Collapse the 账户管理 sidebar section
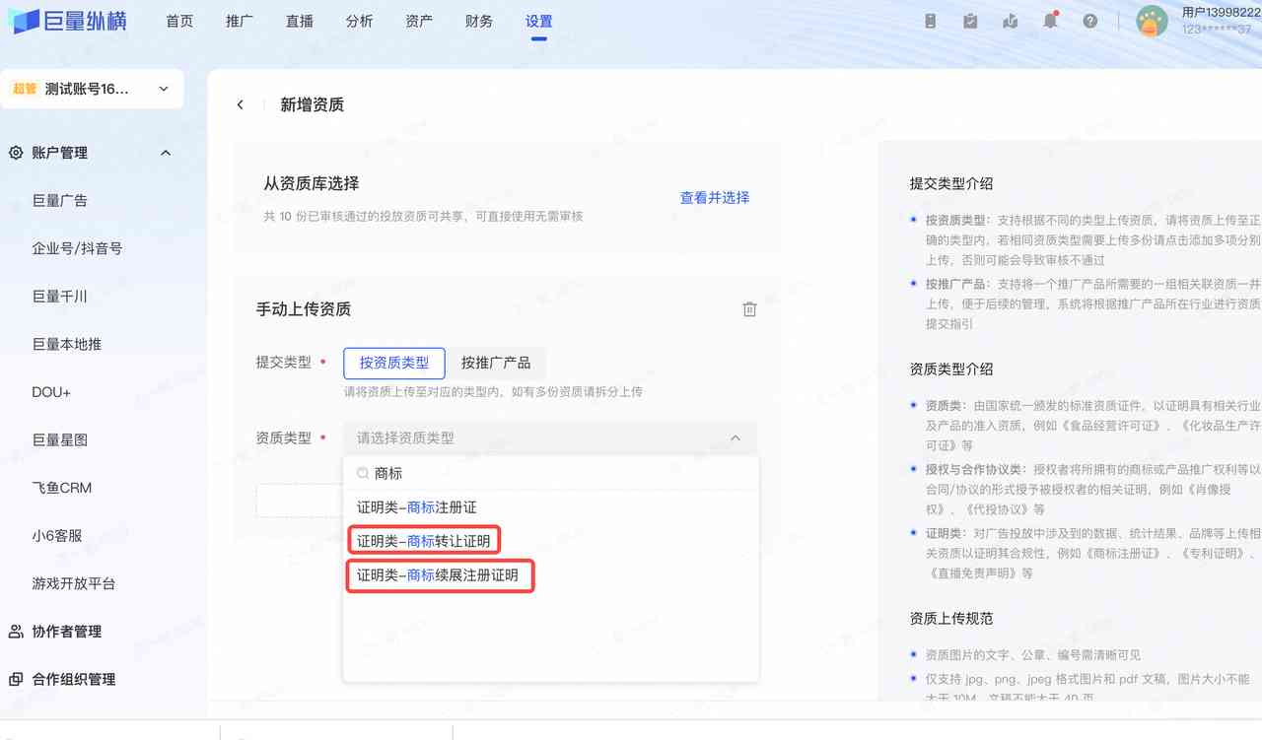Screen dimensions: 1262x740 point(166,153)
